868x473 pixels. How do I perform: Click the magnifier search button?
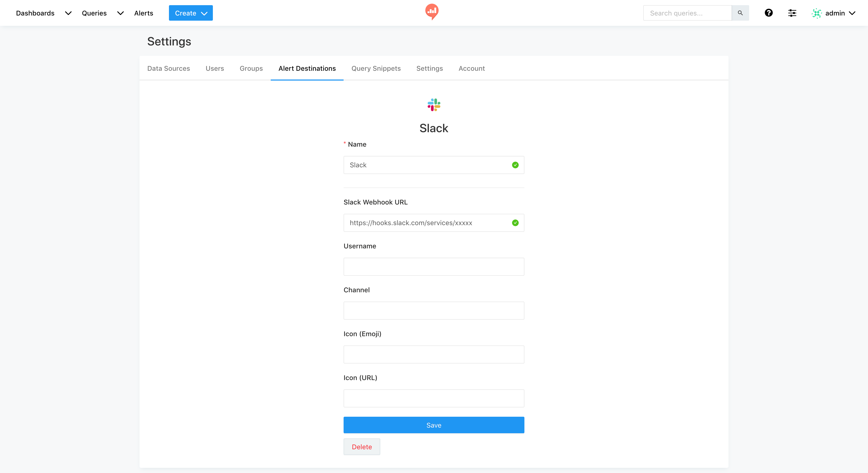[x=740, y=13]
